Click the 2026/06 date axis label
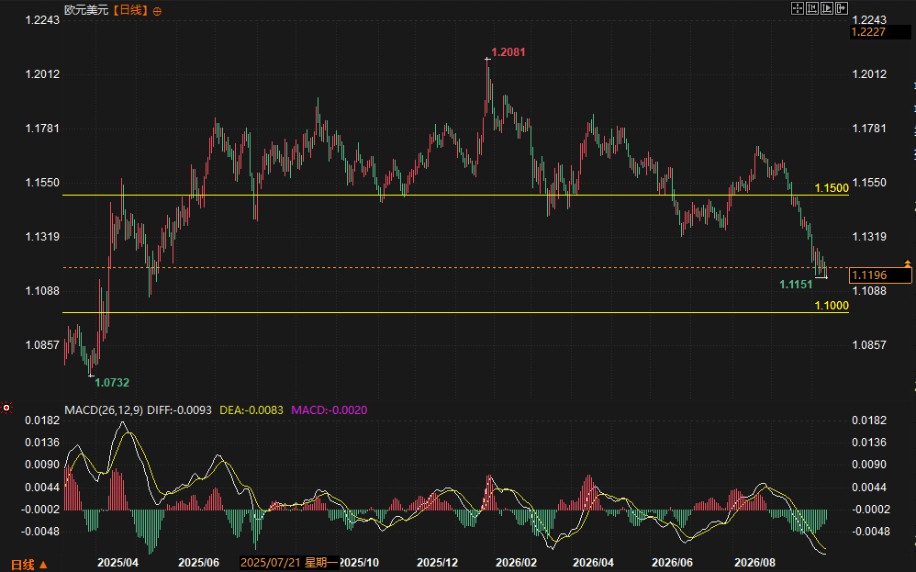Screen dimensions: 916x572 click(673, 563)
